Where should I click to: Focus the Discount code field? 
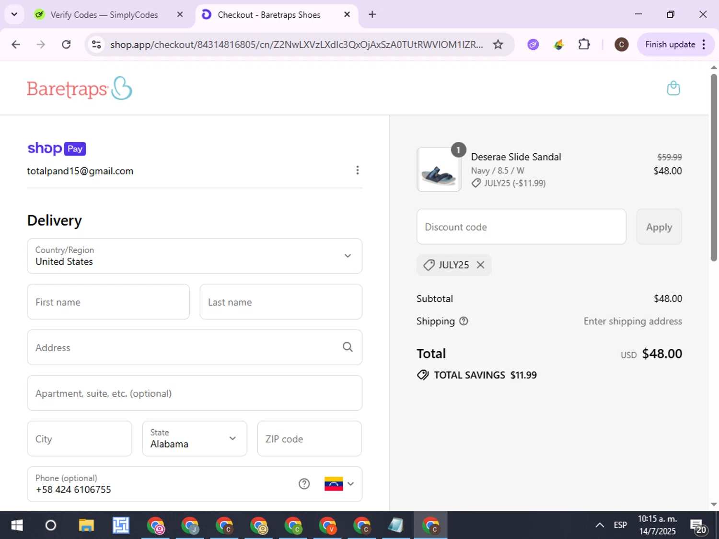[521, 227]
